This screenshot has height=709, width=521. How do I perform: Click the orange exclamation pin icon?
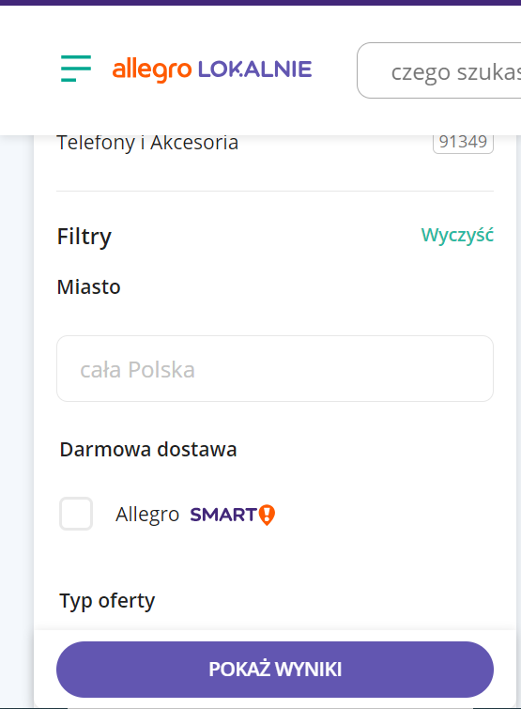(x=267, y=515)
